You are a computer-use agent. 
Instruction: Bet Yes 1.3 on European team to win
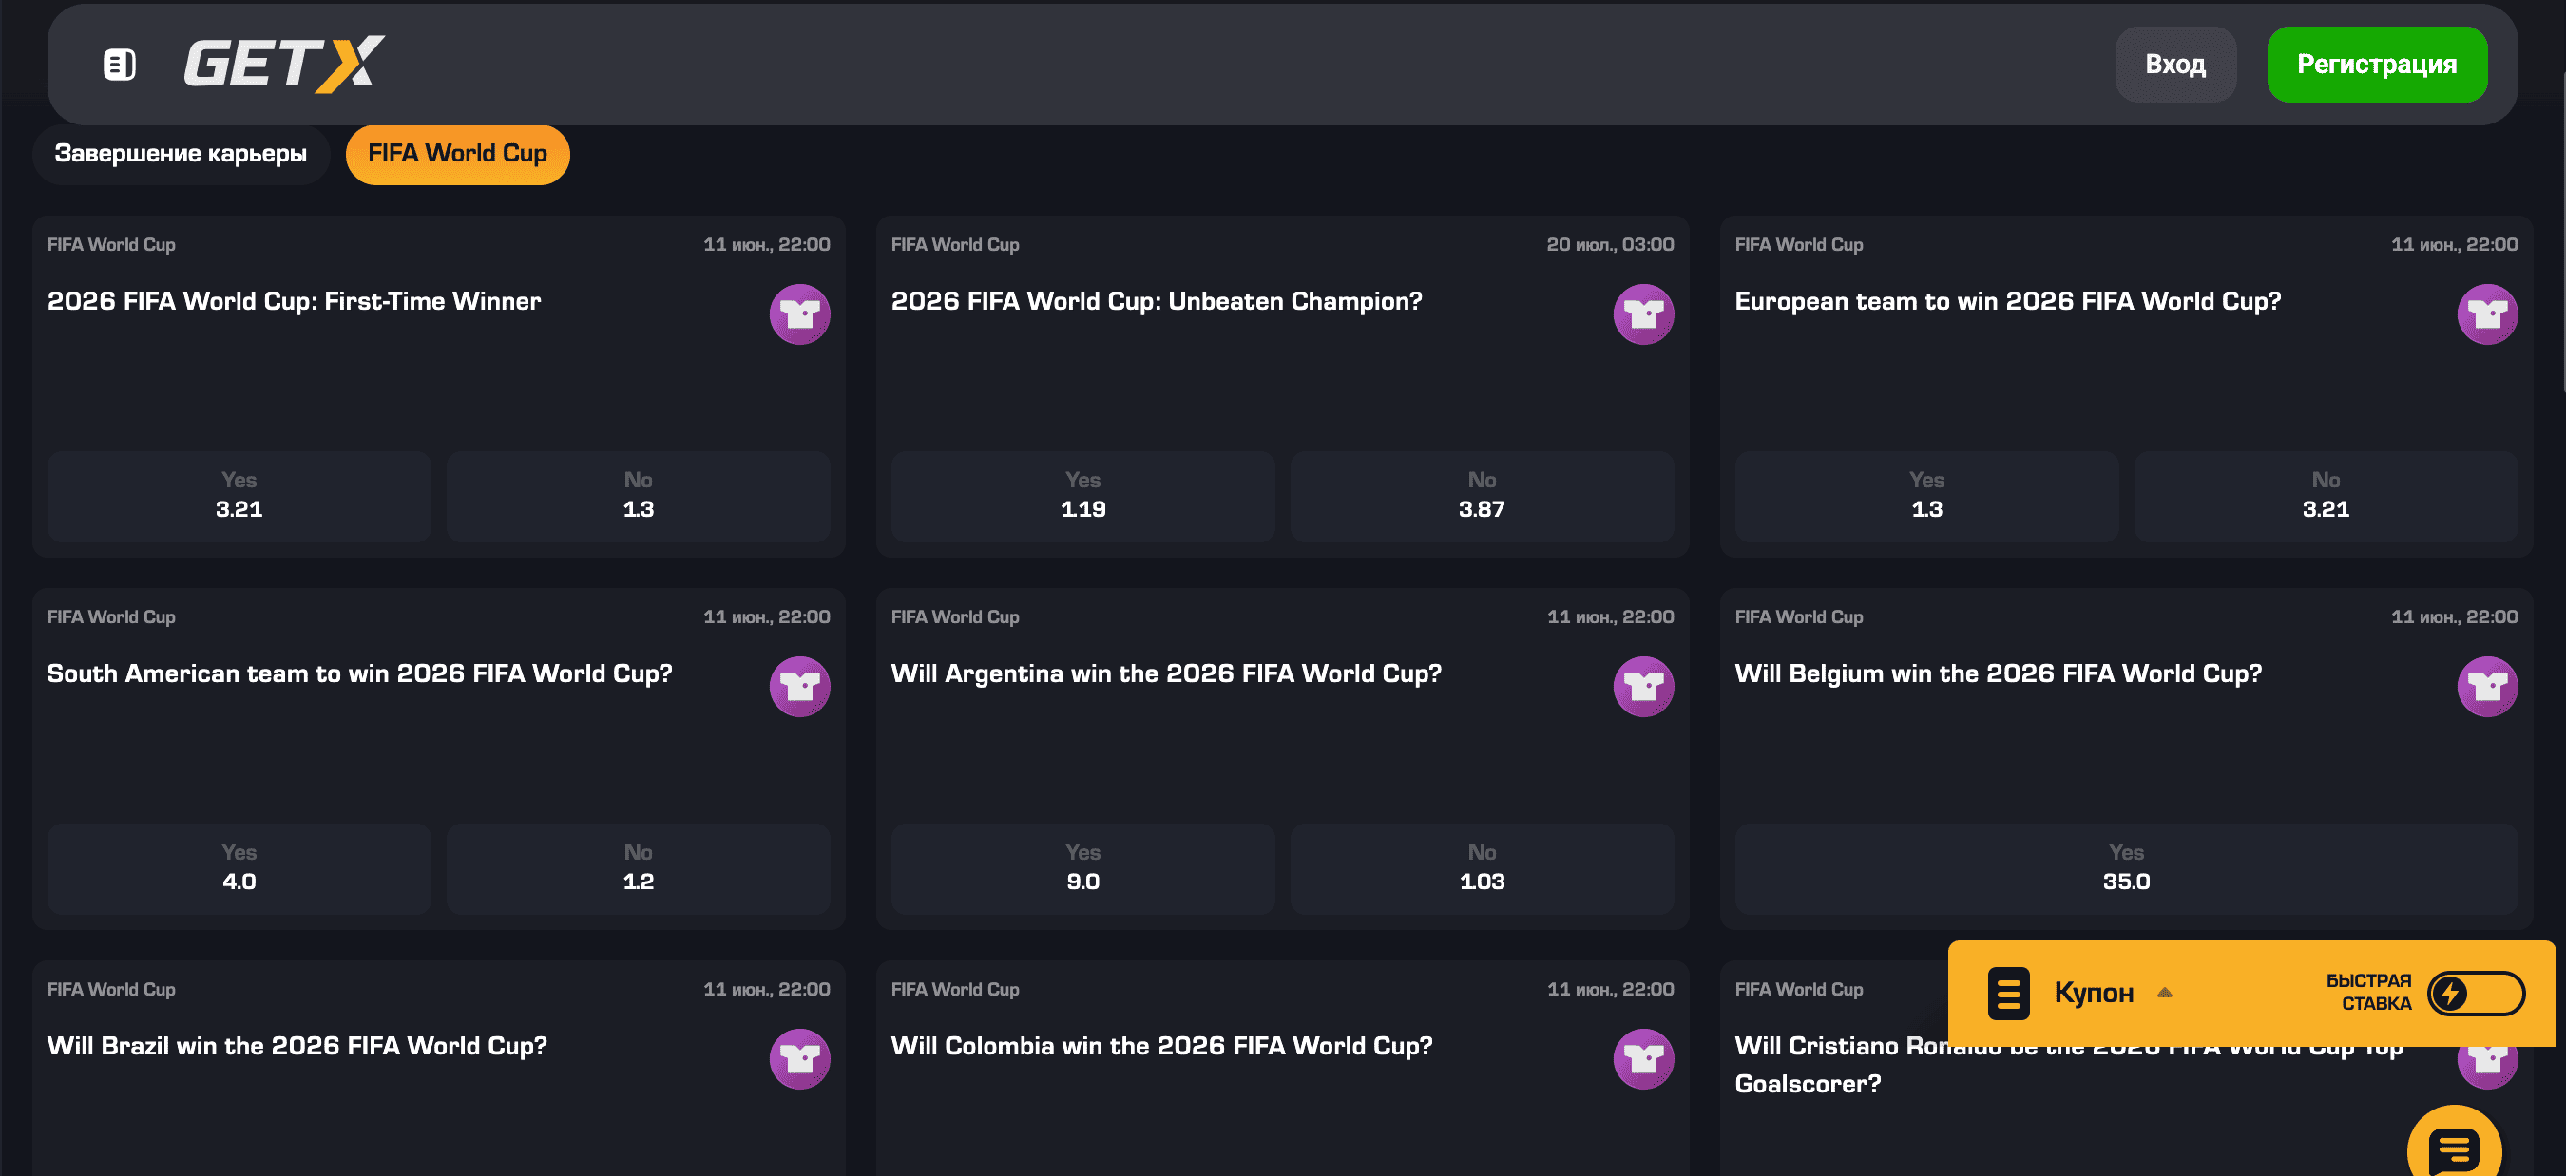click(x=1926, y=496)
